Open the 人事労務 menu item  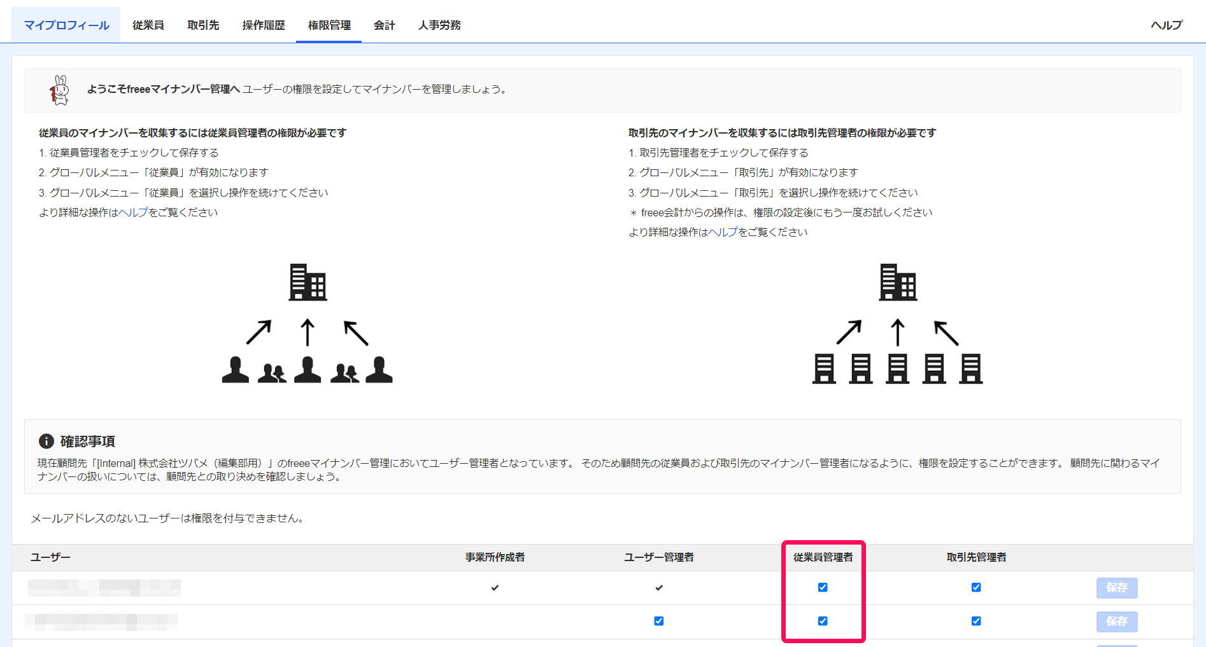tap(439, 25)
